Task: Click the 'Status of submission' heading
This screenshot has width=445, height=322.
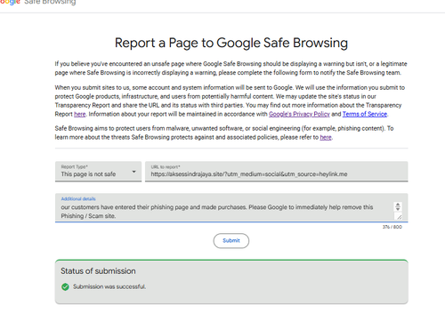Action: pos(98,271)
